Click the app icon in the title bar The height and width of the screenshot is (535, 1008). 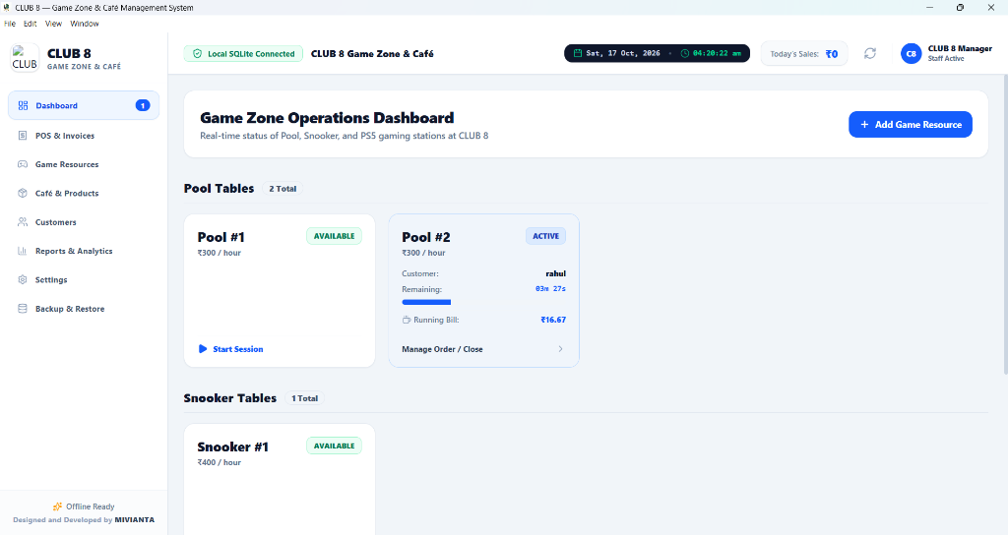pyautogui.click(x=7, y=8)
